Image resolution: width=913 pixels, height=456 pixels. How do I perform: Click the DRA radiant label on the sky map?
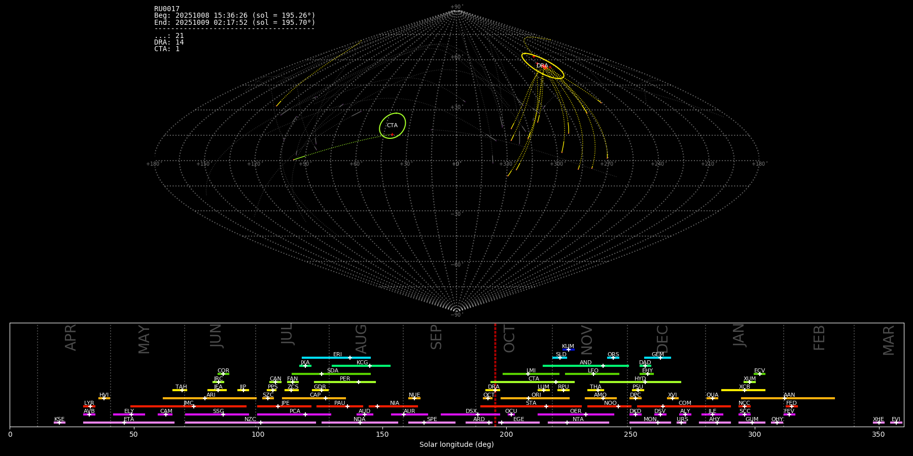coord(542,66)
